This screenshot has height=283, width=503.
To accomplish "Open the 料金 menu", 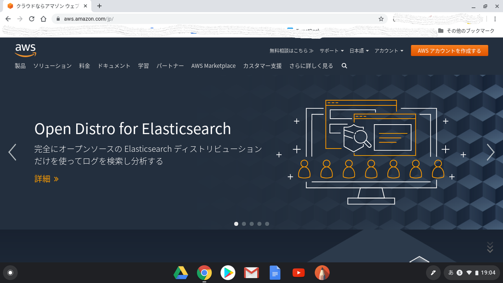I will pos(84,66).
